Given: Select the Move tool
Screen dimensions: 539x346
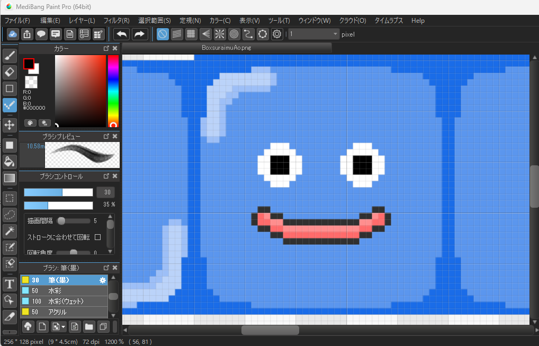Looking at the screenshot, I should [10, 125].
